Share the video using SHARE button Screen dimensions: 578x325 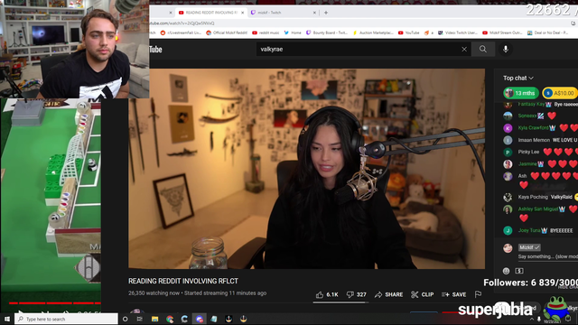[x=388, y=294]
